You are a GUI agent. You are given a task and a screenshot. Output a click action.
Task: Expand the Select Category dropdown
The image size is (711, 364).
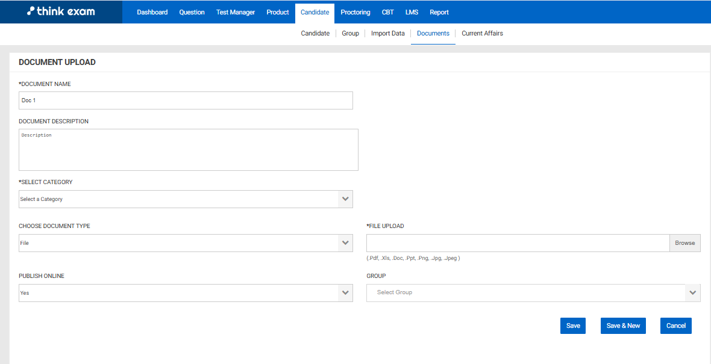[186, 199]
